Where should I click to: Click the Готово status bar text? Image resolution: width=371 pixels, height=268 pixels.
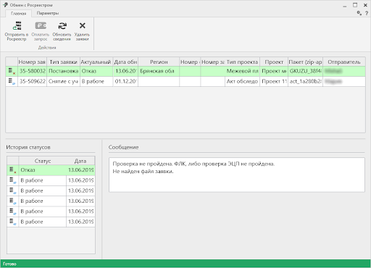[9, 264]
